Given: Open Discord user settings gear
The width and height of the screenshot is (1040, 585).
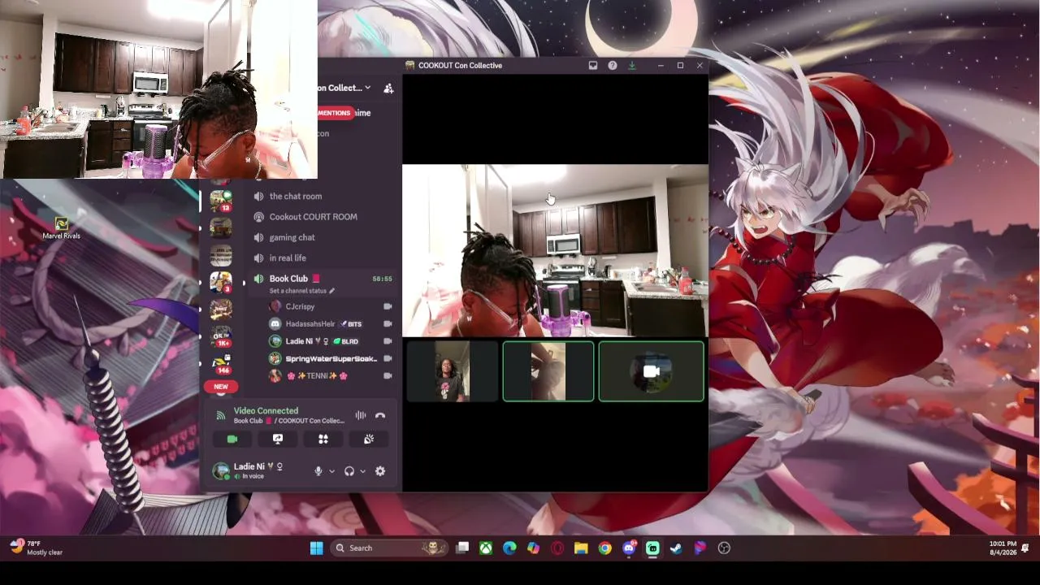Looking at the screenshot, I should (380, 471).
